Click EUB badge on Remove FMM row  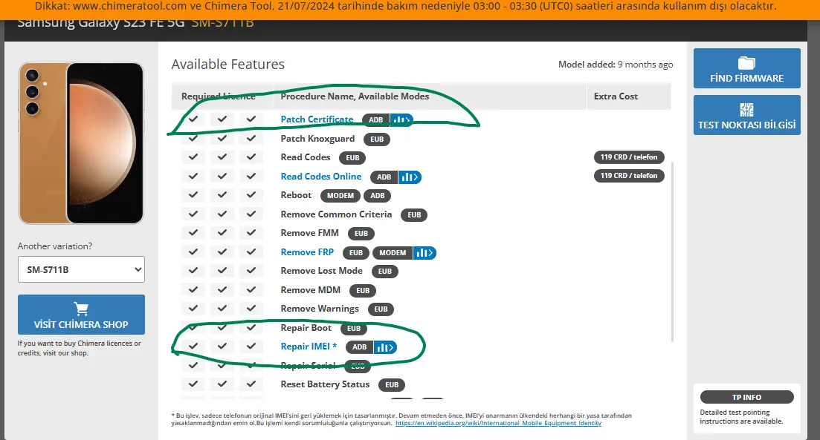pos(361,233)
